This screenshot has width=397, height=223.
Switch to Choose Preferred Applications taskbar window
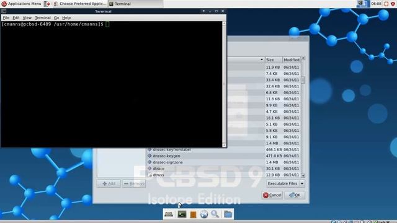coord(80,4)
